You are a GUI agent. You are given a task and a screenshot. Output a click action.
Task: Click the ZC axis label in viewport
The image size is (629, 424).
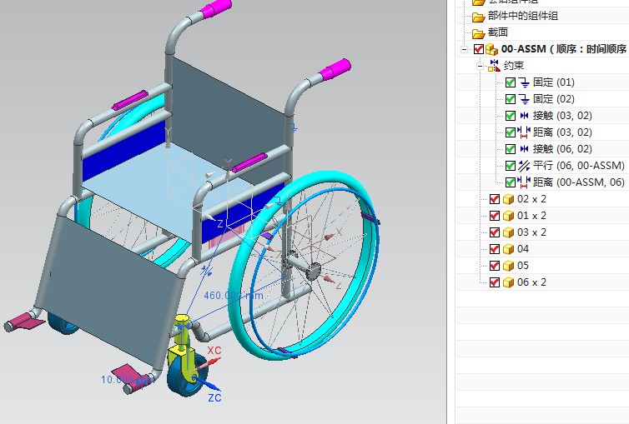[x=214, y=398]
